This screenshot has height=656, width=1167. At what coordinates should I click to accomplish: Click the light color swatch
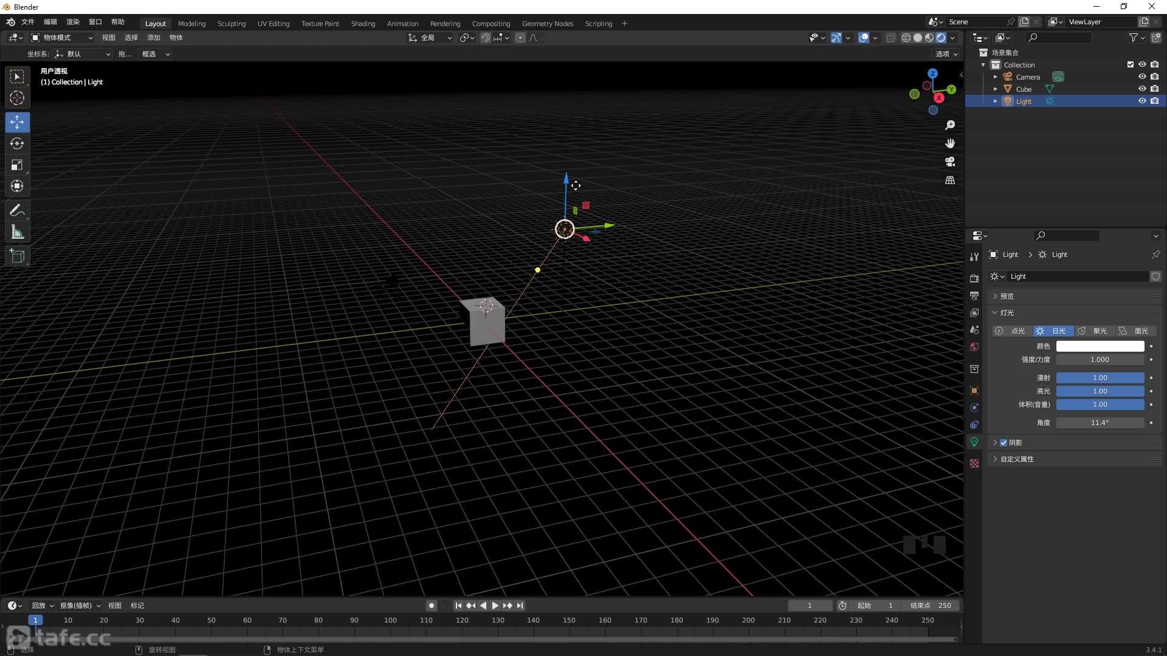click(x=1100, y=346)
